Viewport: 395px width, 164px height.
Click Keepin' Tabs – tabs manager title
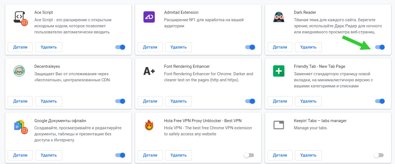[320, 120]
